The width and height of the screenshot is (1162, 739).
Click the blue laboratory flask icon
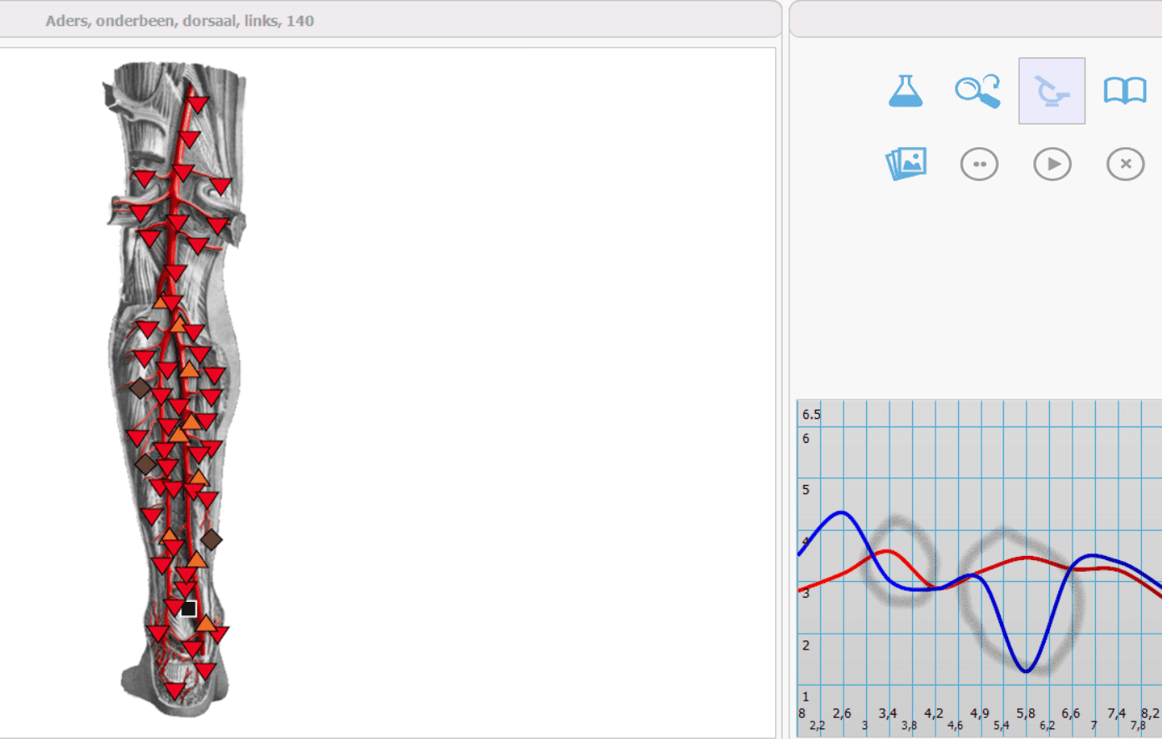tap(905, 90)
